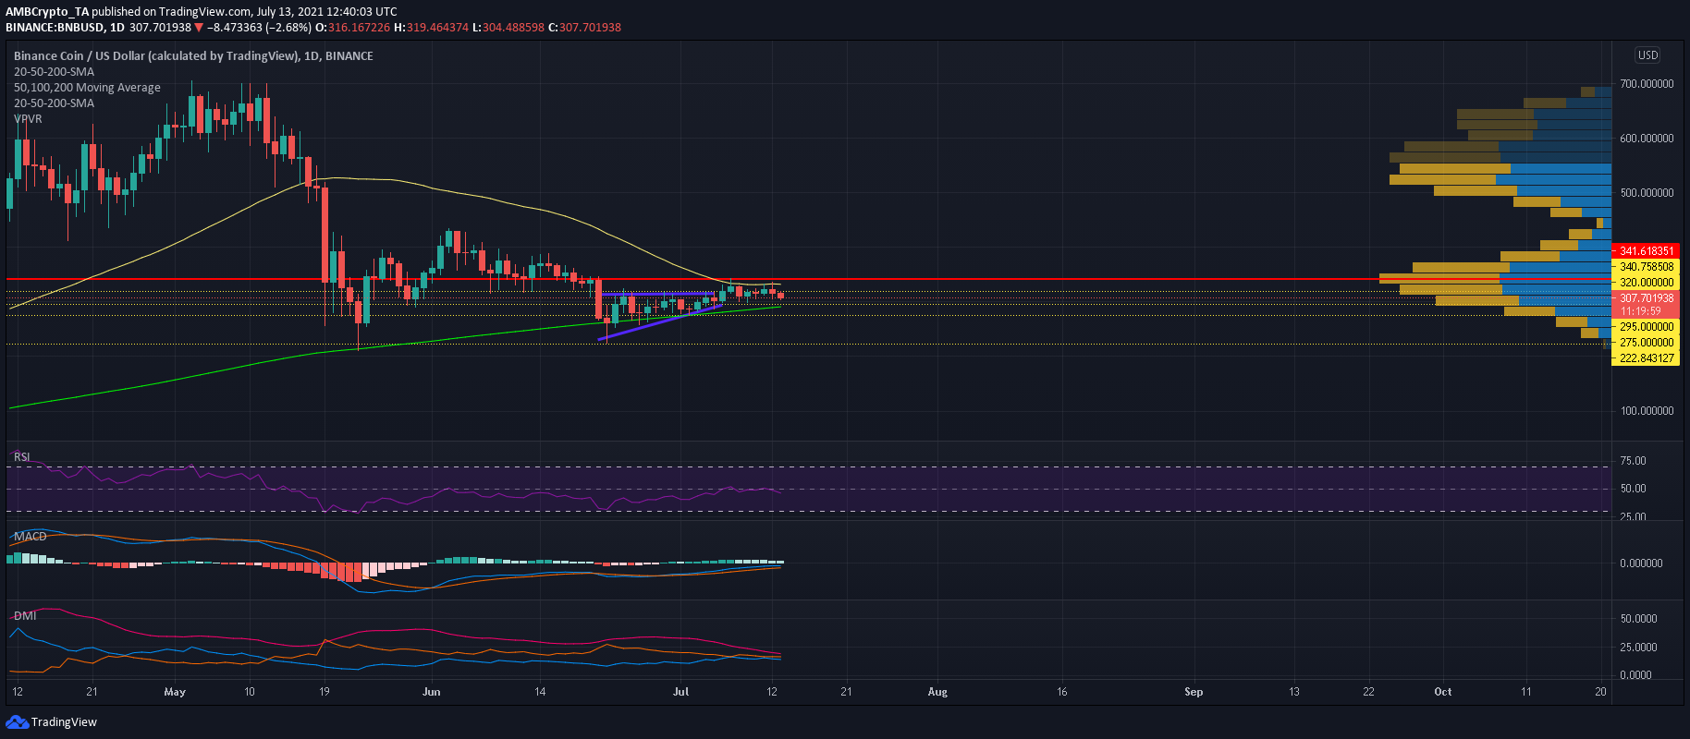Image resolution: width=1690 pixels, height=739 pixels.
Task: Click the yellow 340.758508 price label
Action: [x=1646, y=267]
